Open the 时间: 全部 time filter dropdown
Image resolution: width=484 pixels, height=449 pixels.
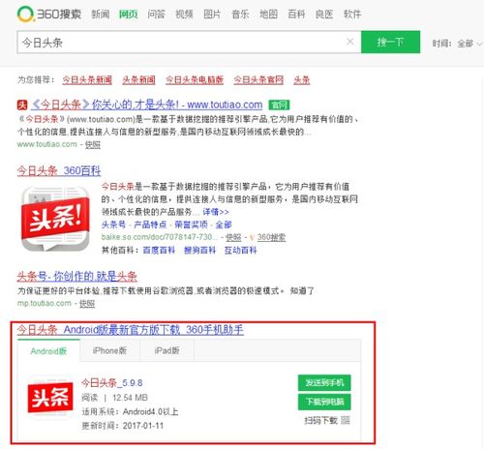click(457, 44)
